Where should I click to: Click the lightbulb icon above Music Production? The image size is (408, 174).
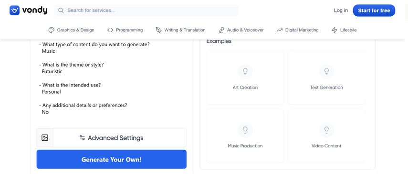[245, 130]
